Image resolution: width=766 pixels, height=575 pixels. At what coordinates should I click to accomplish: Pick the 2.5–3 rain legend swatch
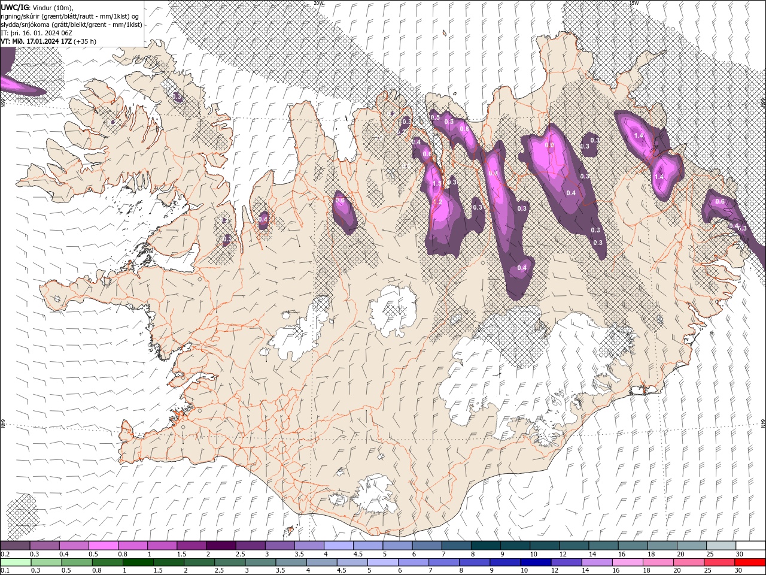pos(230,562)
